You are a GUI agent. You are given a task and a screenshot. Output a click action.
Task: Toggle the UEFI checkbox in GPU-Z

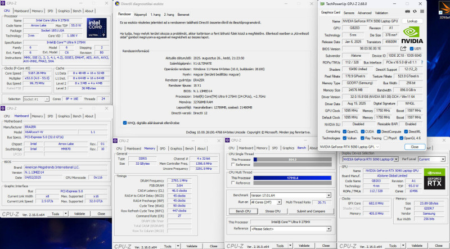[x=412, y=49]
